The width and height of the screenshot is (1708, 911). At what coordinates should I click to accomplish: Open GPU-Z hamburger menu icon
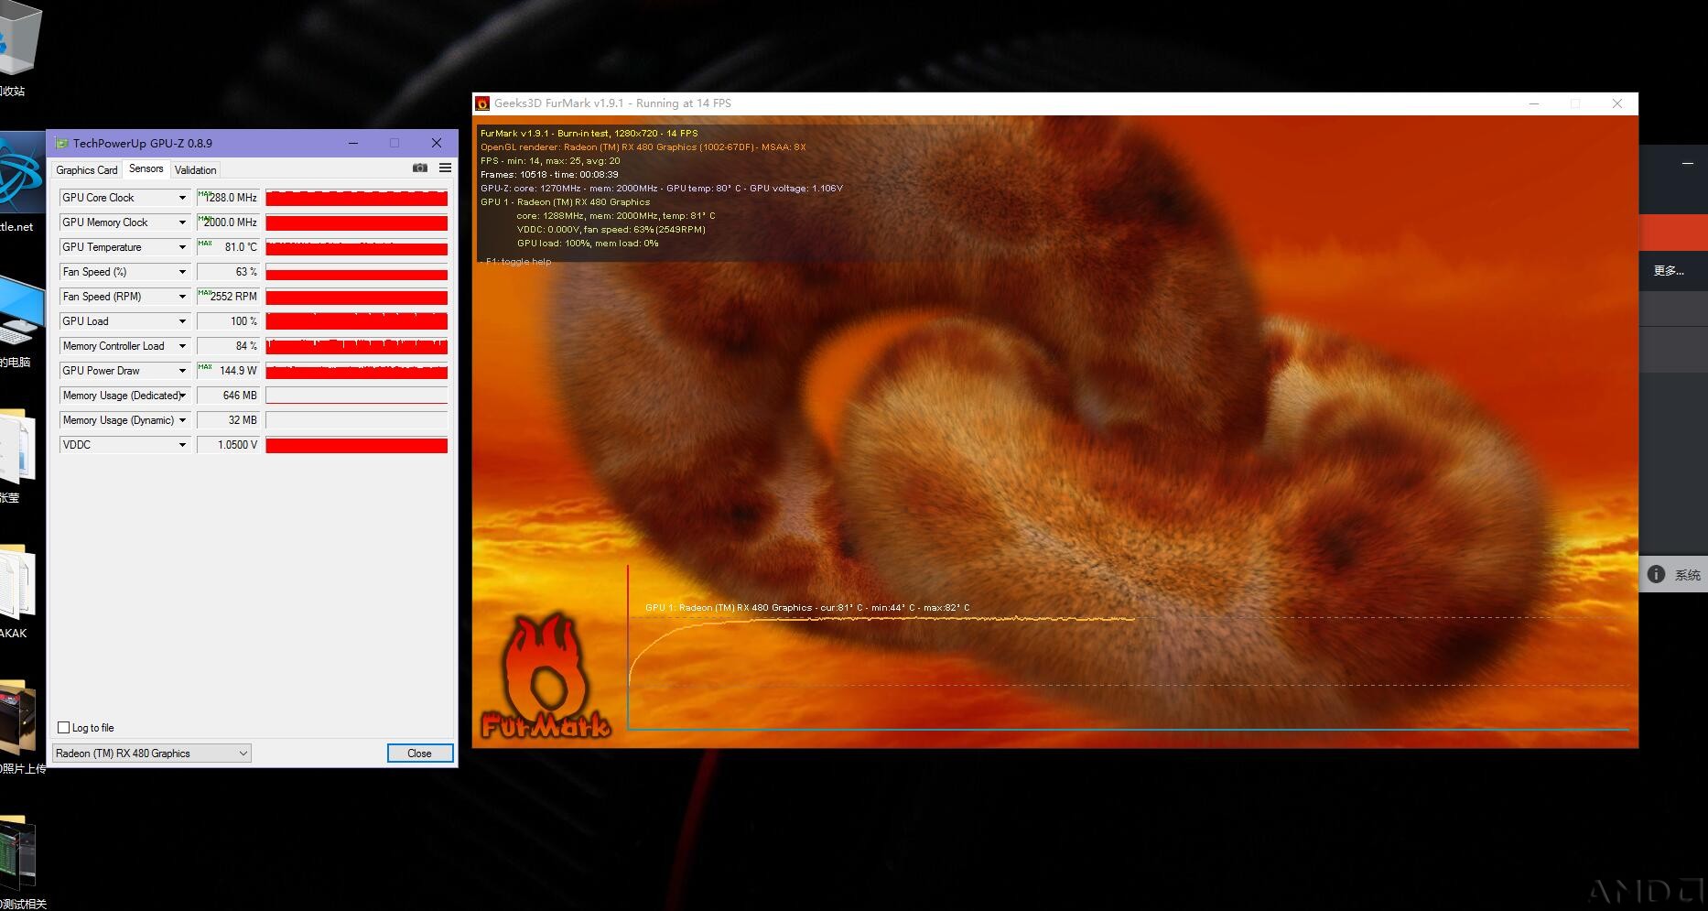click(x=446, y=168)
